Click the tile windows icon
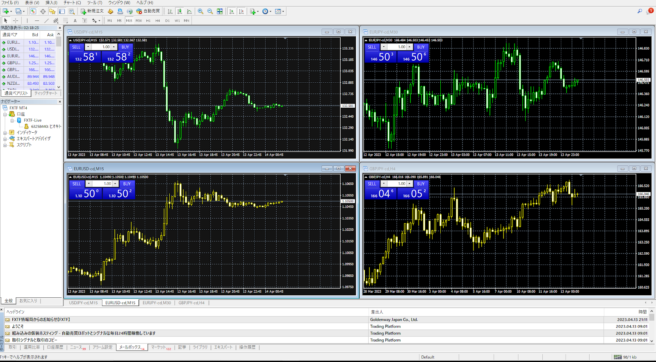 220,11
